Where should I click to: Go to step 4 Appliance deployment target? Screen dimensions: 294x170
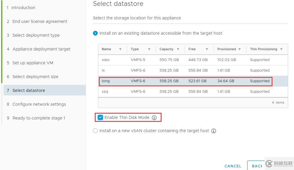point(39,49)
